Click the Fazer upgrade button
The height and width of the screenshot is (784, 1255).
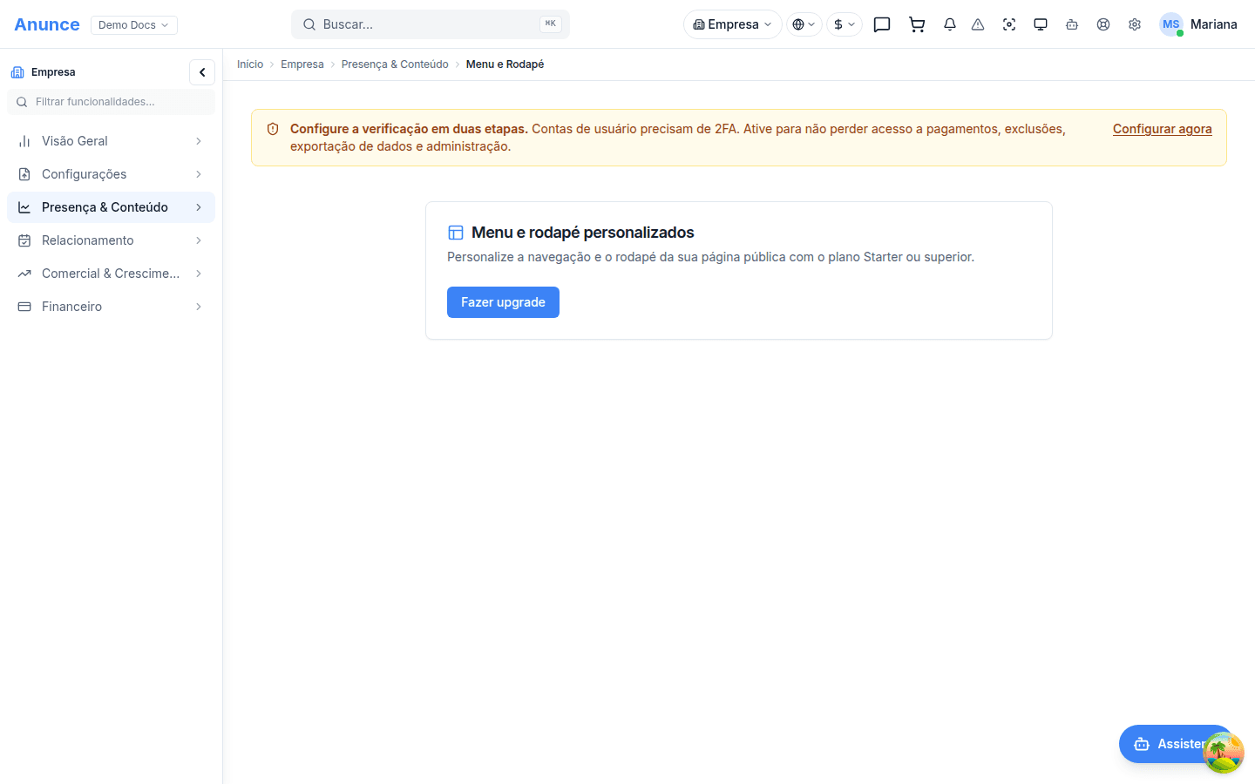pyautogui.click(x=503, y=302)
